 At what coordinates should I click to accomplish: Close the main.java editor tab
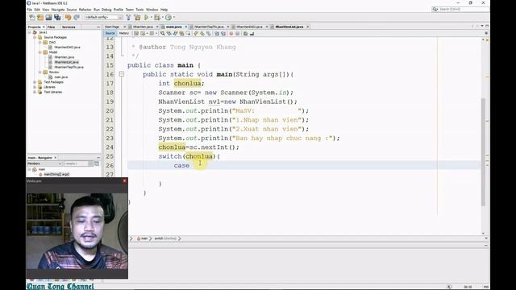point(186,27)
